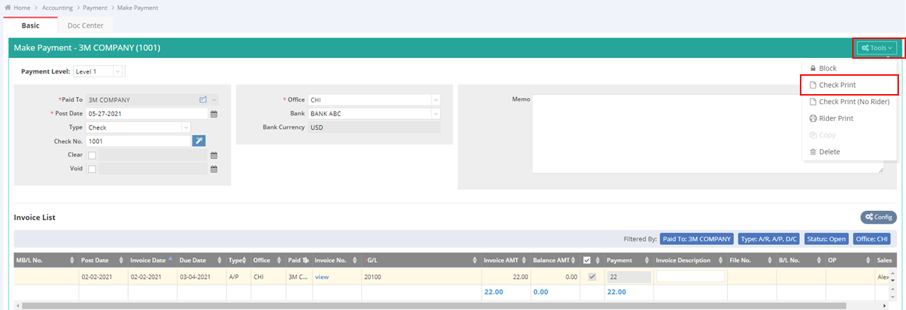
Task: Click Block in the Tools menu
Action: [827, 69]
